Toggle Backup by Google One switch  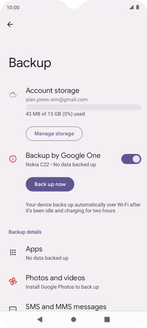(131, 159)
